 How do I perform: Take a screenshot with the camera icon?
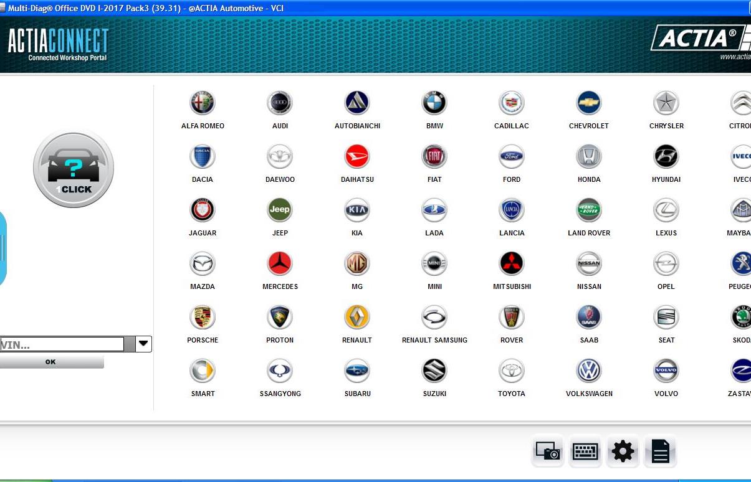[547, 451]
